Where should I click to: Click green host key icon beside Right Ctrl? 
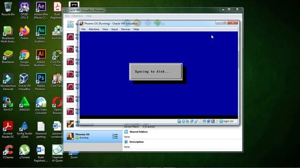click(221, 121)
